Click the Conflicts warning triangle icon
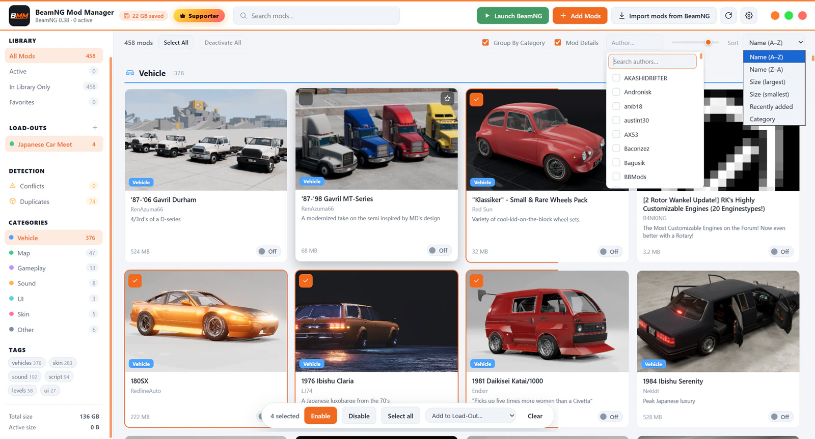 (13, 186)
